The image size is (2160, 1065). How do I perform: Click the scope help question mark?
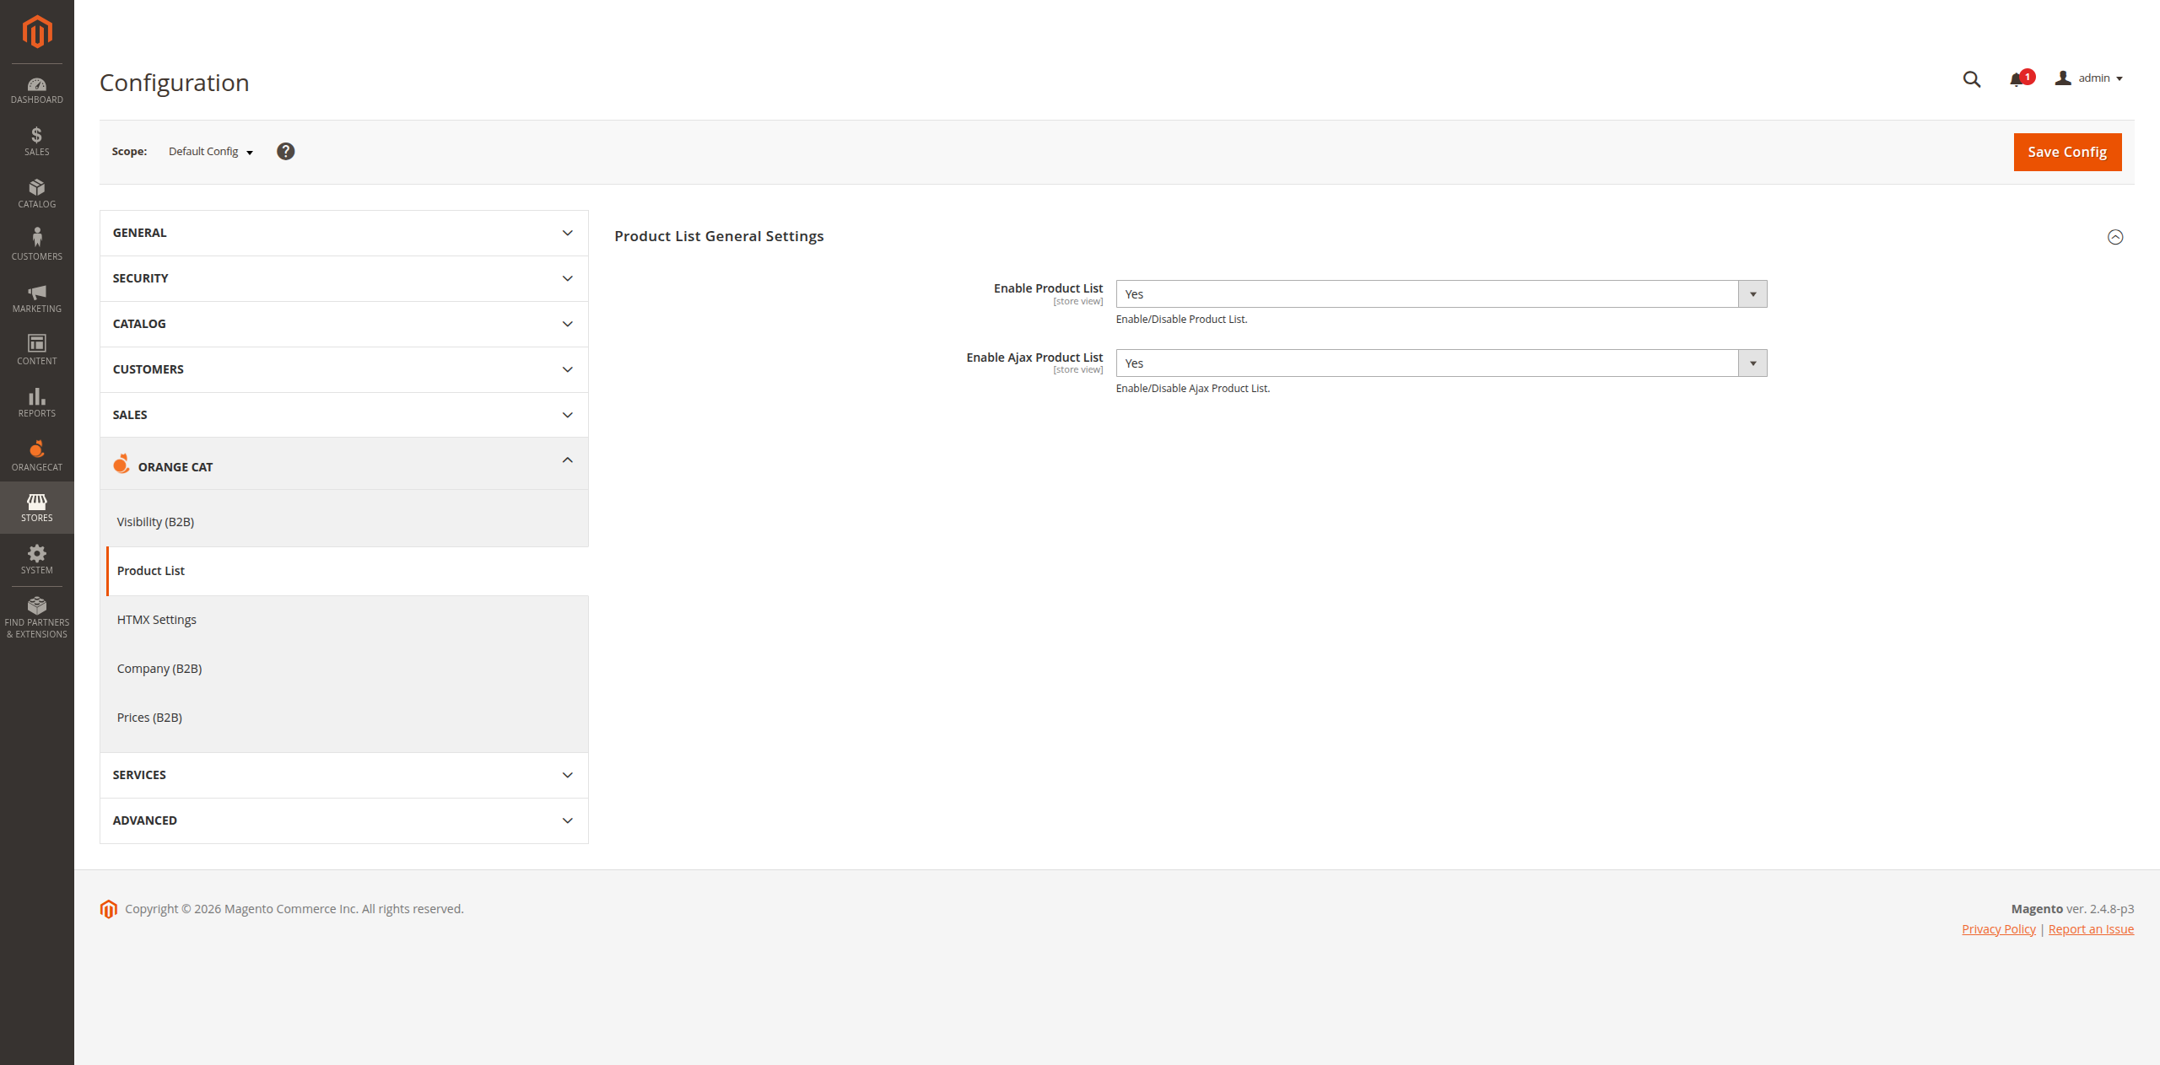(286, 151)
